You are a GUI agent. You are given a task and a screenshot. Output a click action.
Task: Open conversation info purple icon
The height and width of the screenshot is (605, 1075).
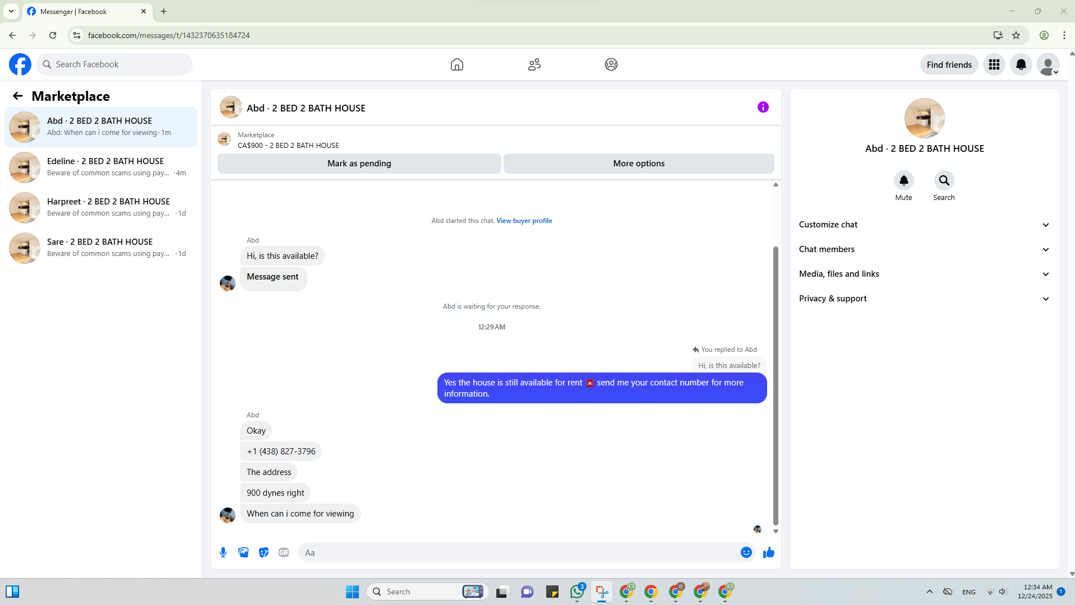[x=763, y=107]
